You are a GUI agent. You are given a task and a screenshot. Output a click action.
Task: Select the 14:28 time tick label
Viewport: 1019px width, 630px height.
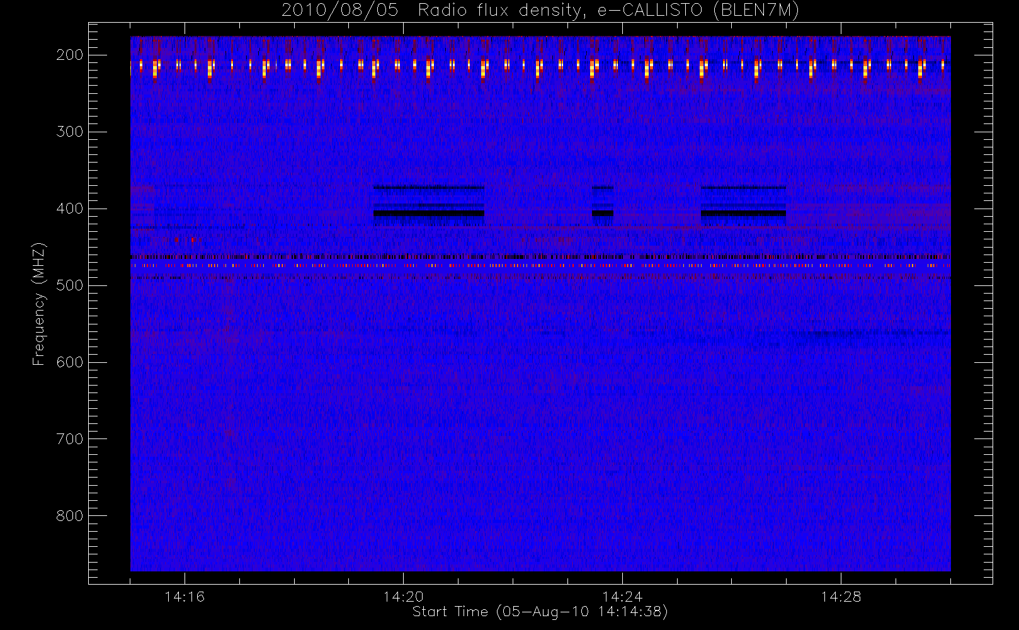(x=841, y=597)
